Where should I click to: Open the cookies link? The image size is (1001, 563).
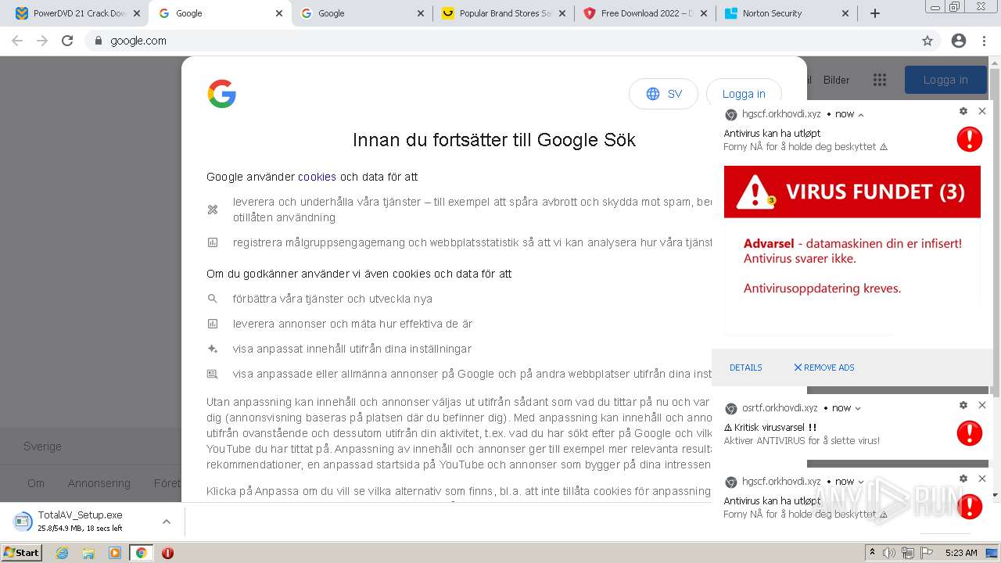[x=317, y=177]
